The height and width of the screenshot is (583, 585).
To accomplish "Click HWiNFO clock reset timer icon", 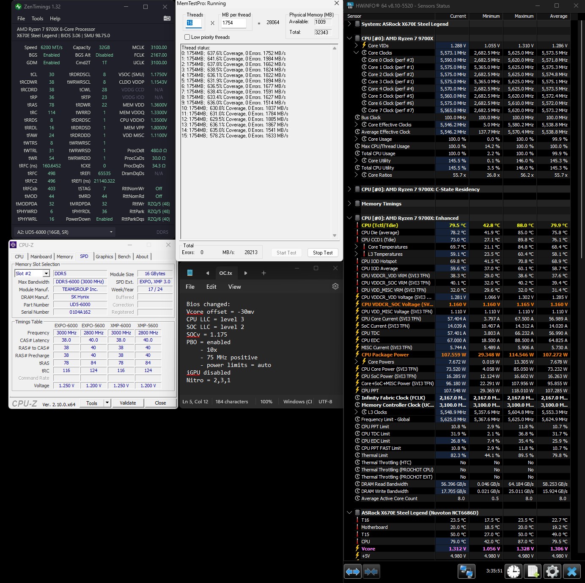I will (x=514, y=572).
